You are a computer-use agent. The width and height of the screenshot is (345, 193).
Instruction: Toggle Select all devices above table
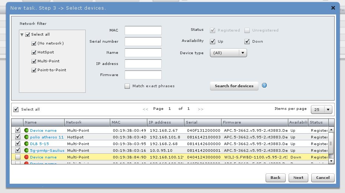[16, 109]
